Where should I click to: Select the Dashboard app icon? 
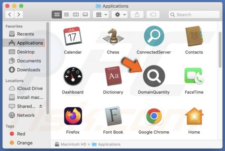coord(73,76)
